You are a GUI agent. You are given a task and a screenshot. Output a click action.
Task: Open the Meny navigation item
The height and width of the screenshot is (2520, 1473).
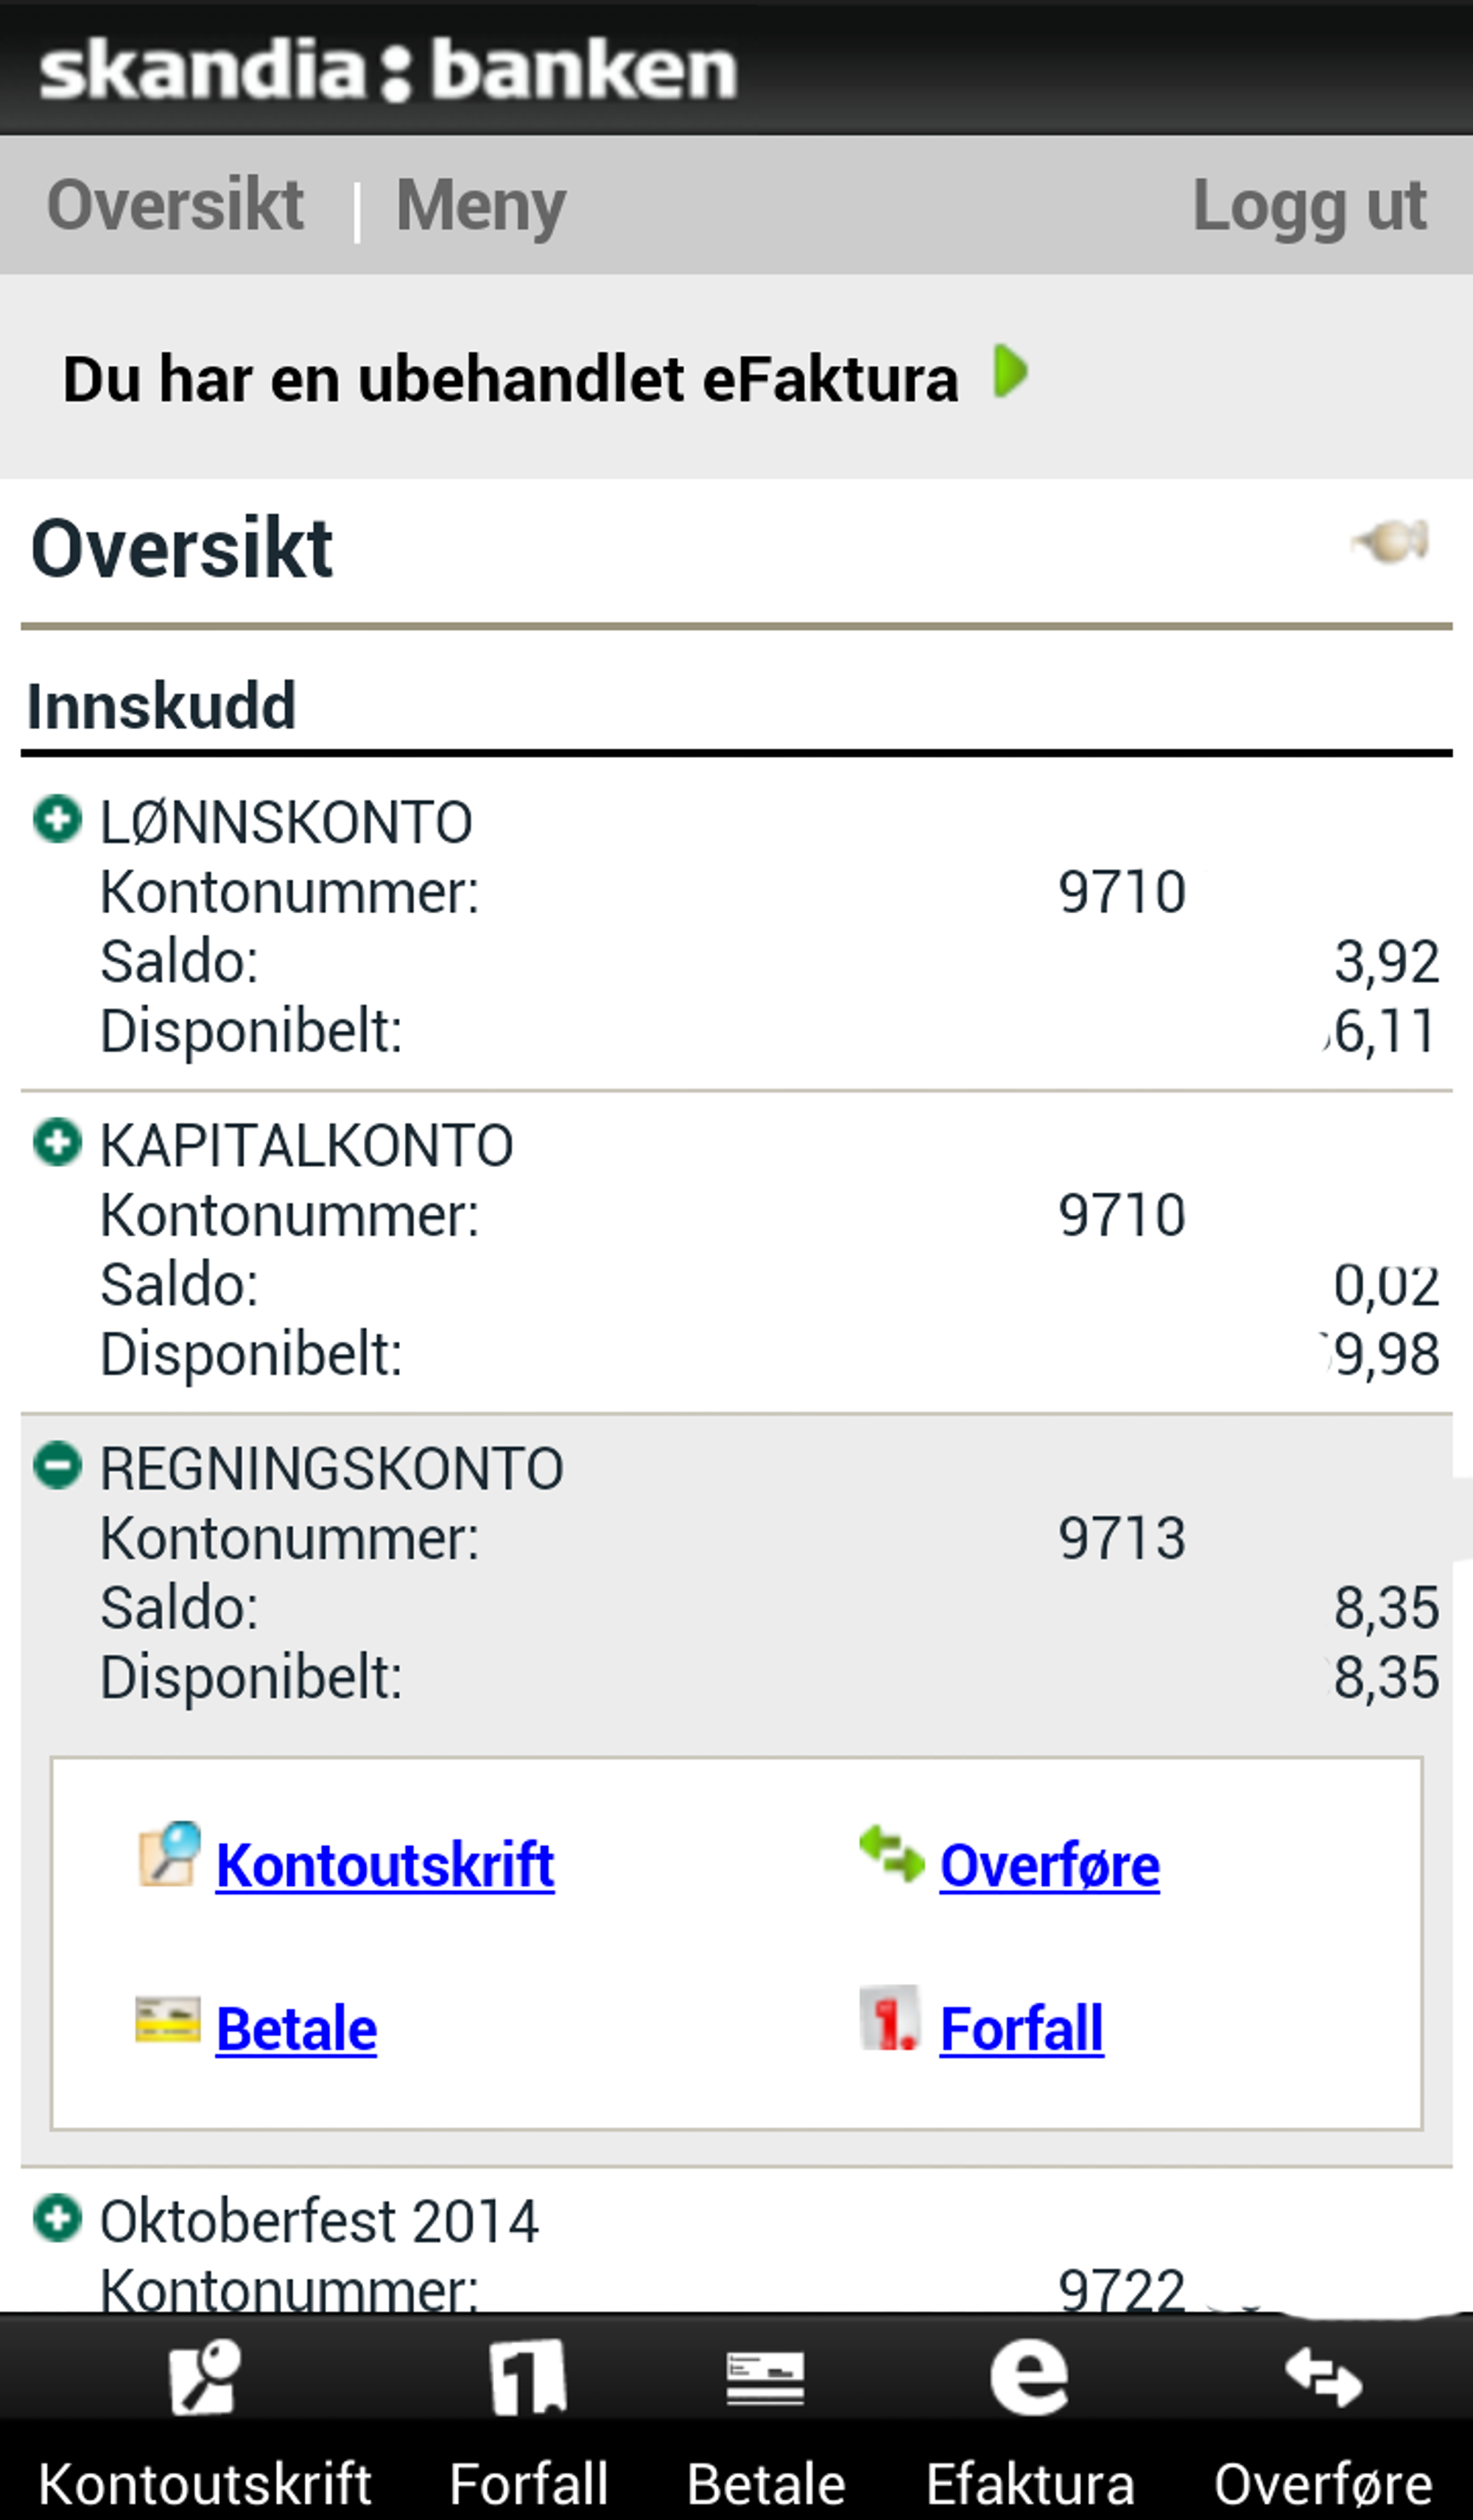click(481, 206)
